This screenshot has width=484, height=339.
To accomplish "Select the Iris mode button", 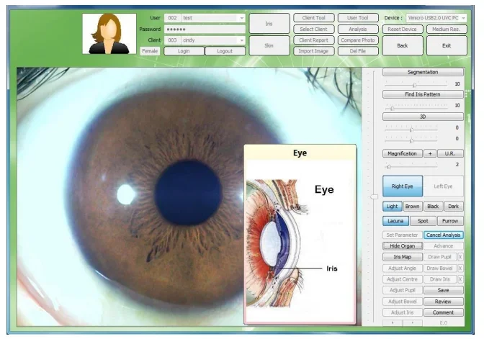I will [269, 24].
